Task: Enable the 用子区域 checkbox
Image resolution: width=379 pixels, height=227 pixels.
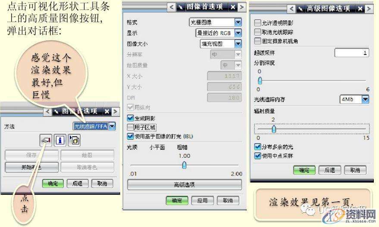Action: point(130,127)
